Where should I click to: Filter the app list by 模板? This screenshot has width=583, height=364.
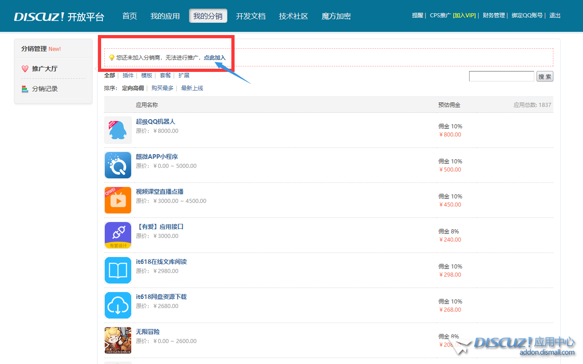pyautogui.click(x=147, y=76)
